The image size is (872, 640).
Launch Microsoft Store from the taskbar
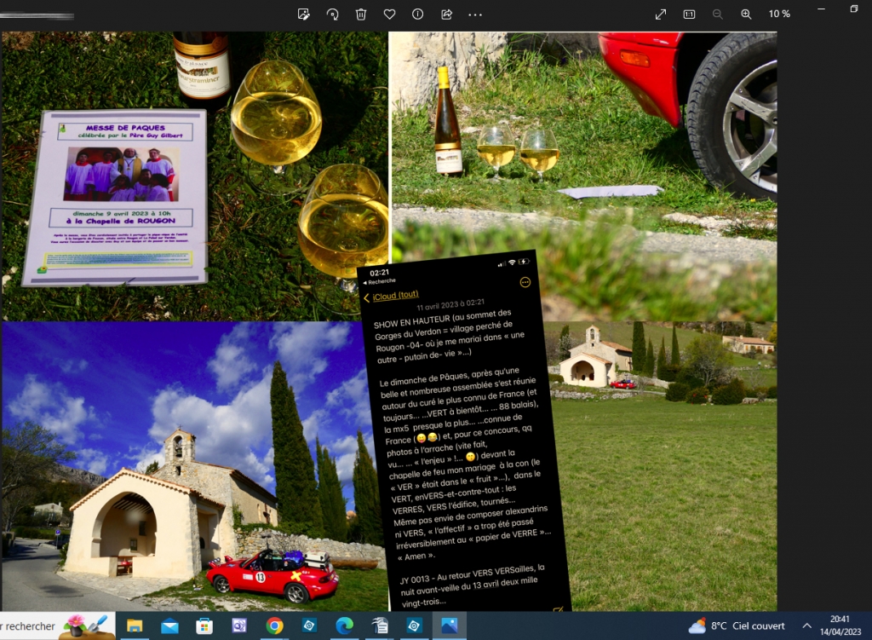click(x=204, y=626)
